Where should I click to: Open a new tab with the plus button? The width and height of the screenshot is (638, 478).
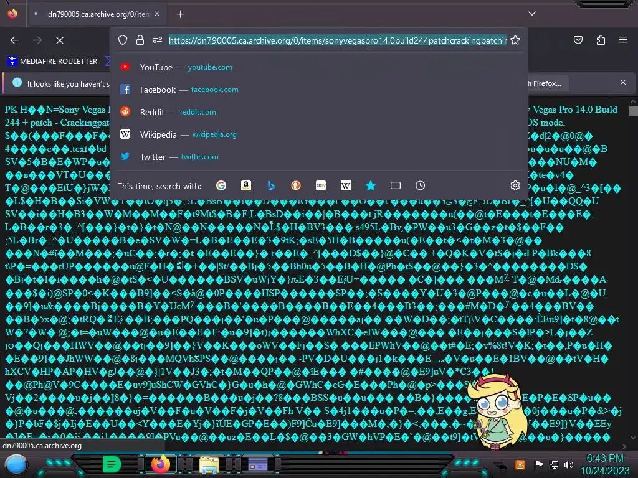(x=180, y=14)
